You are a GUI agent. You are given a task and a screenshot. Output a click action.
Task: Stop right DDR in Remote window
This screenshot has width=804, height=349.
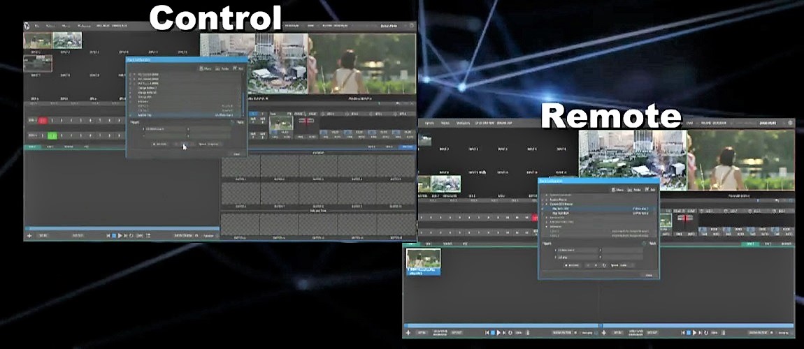click(x=689, y=333)
